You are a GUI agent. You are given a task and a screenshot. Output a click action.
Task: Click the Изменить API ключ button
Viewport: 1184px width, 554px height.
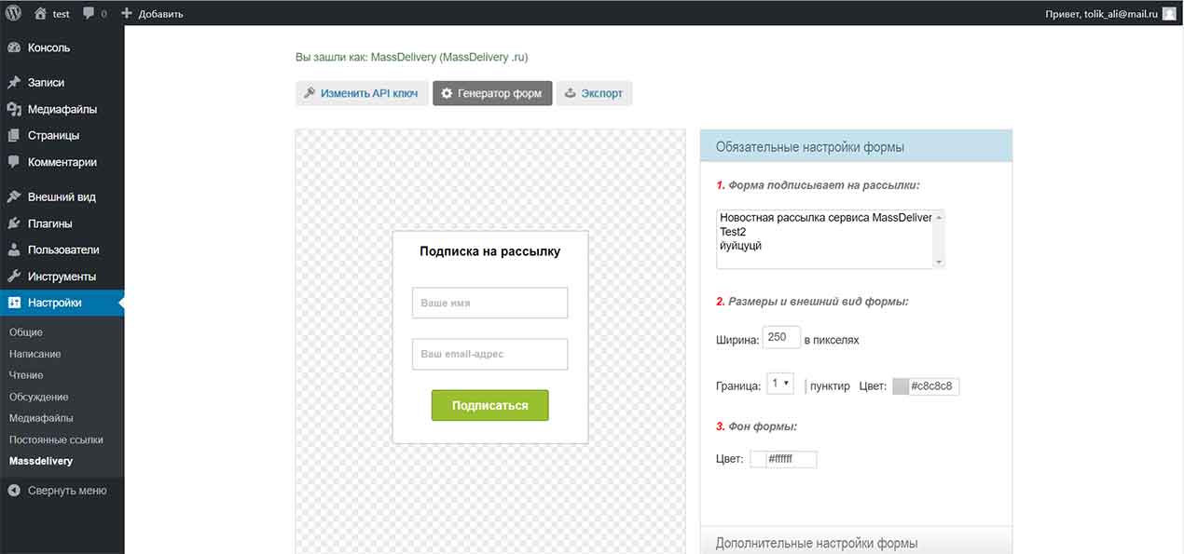[362, 93]
